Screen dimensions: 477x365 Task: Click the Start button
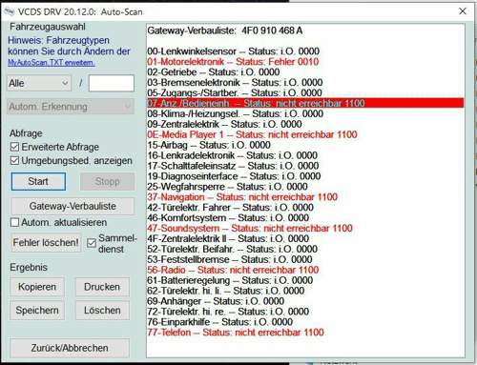(x=38, y=181)
